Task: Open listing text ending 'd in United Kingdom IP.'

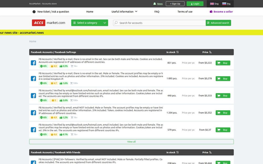Action: [x=101, y=76]
